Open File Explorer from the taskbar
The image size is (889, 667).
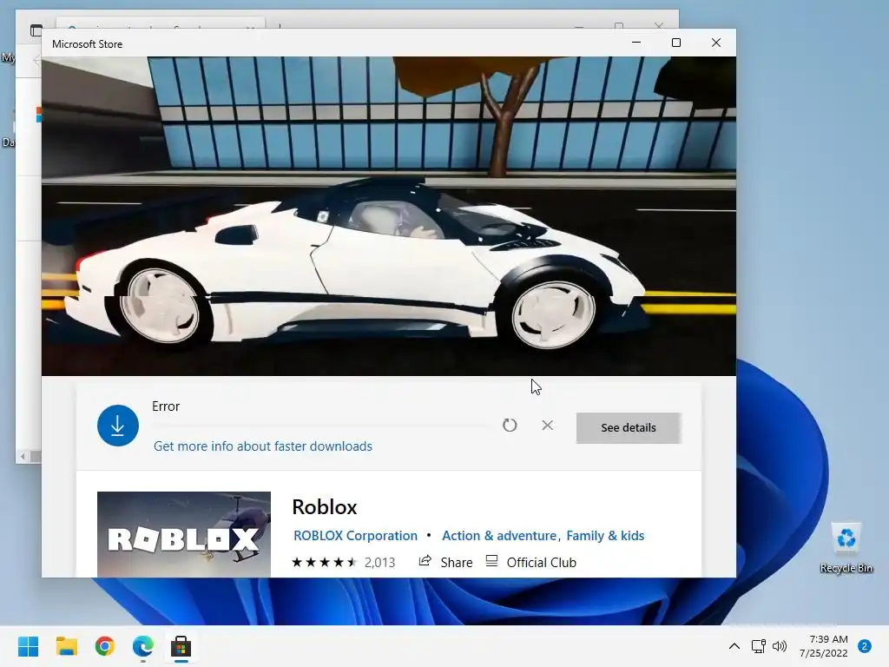point(66,646)
